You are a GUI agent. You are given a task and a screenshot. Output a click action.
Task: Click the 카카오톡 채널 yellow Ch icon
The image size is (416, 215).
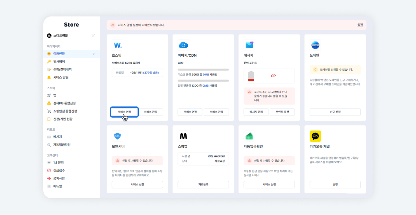(x=315, y=136)
